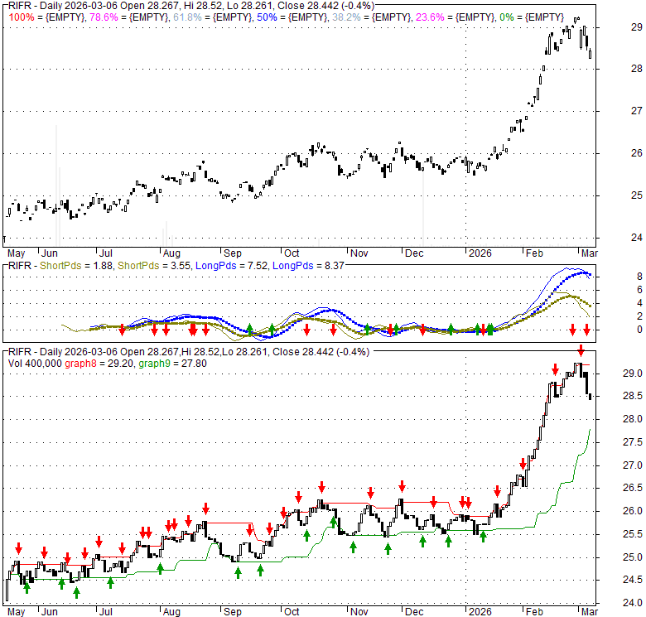Select 'Sep' on the bottom chart time axis
Viewport: 646px width, 617px height.
tap(233, 612)
